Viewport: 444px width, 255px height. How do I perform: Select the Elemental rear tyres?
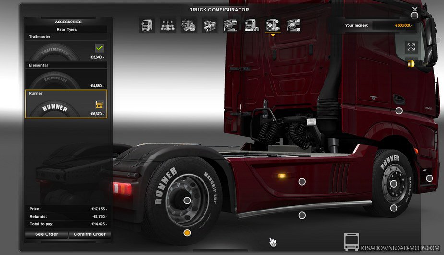pos(66,76)
